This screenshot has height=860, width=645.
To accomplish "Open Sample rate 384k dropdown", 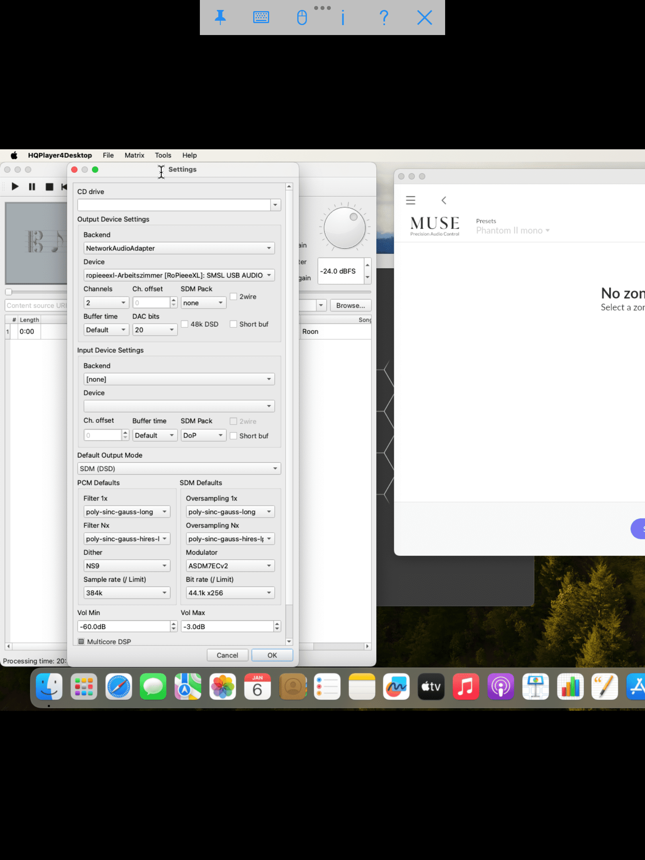I will [x=127, y=593].
